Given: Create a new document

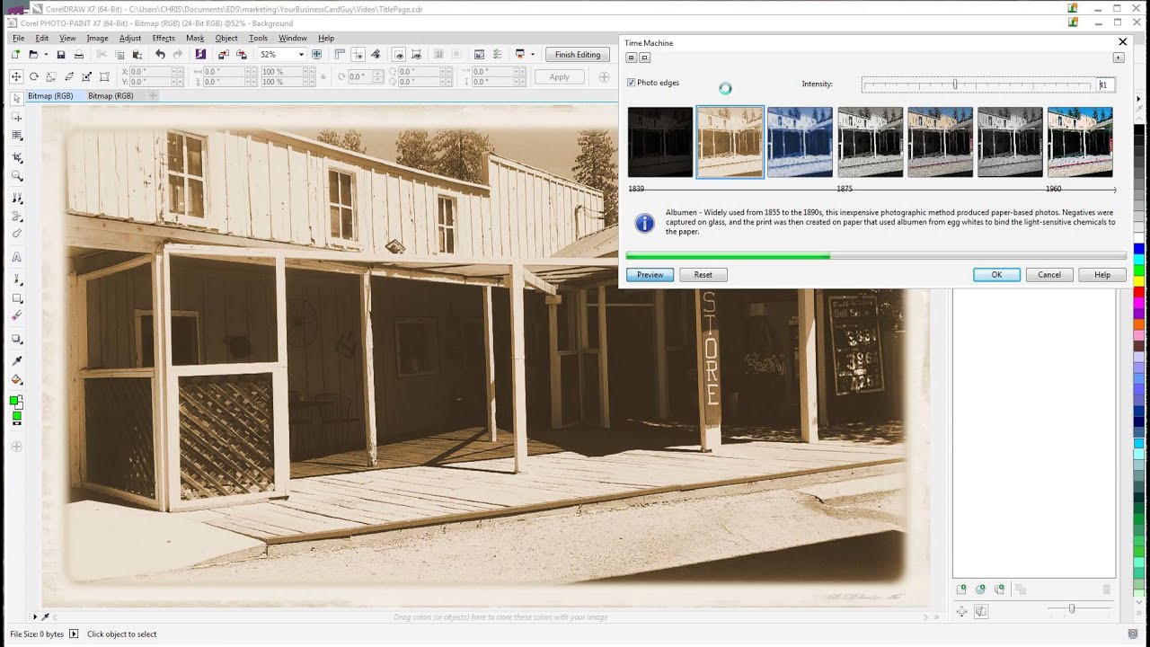Looking at the screenshot, I should pyautogui.click(x=15, y=55).
